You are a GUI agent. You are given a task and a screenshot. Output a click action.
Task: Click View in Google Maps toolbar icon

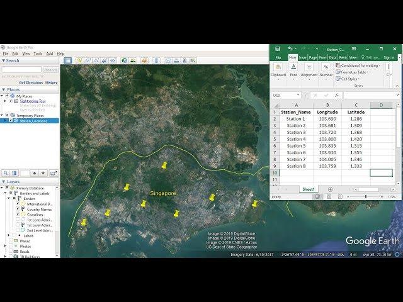click(193, 60)
